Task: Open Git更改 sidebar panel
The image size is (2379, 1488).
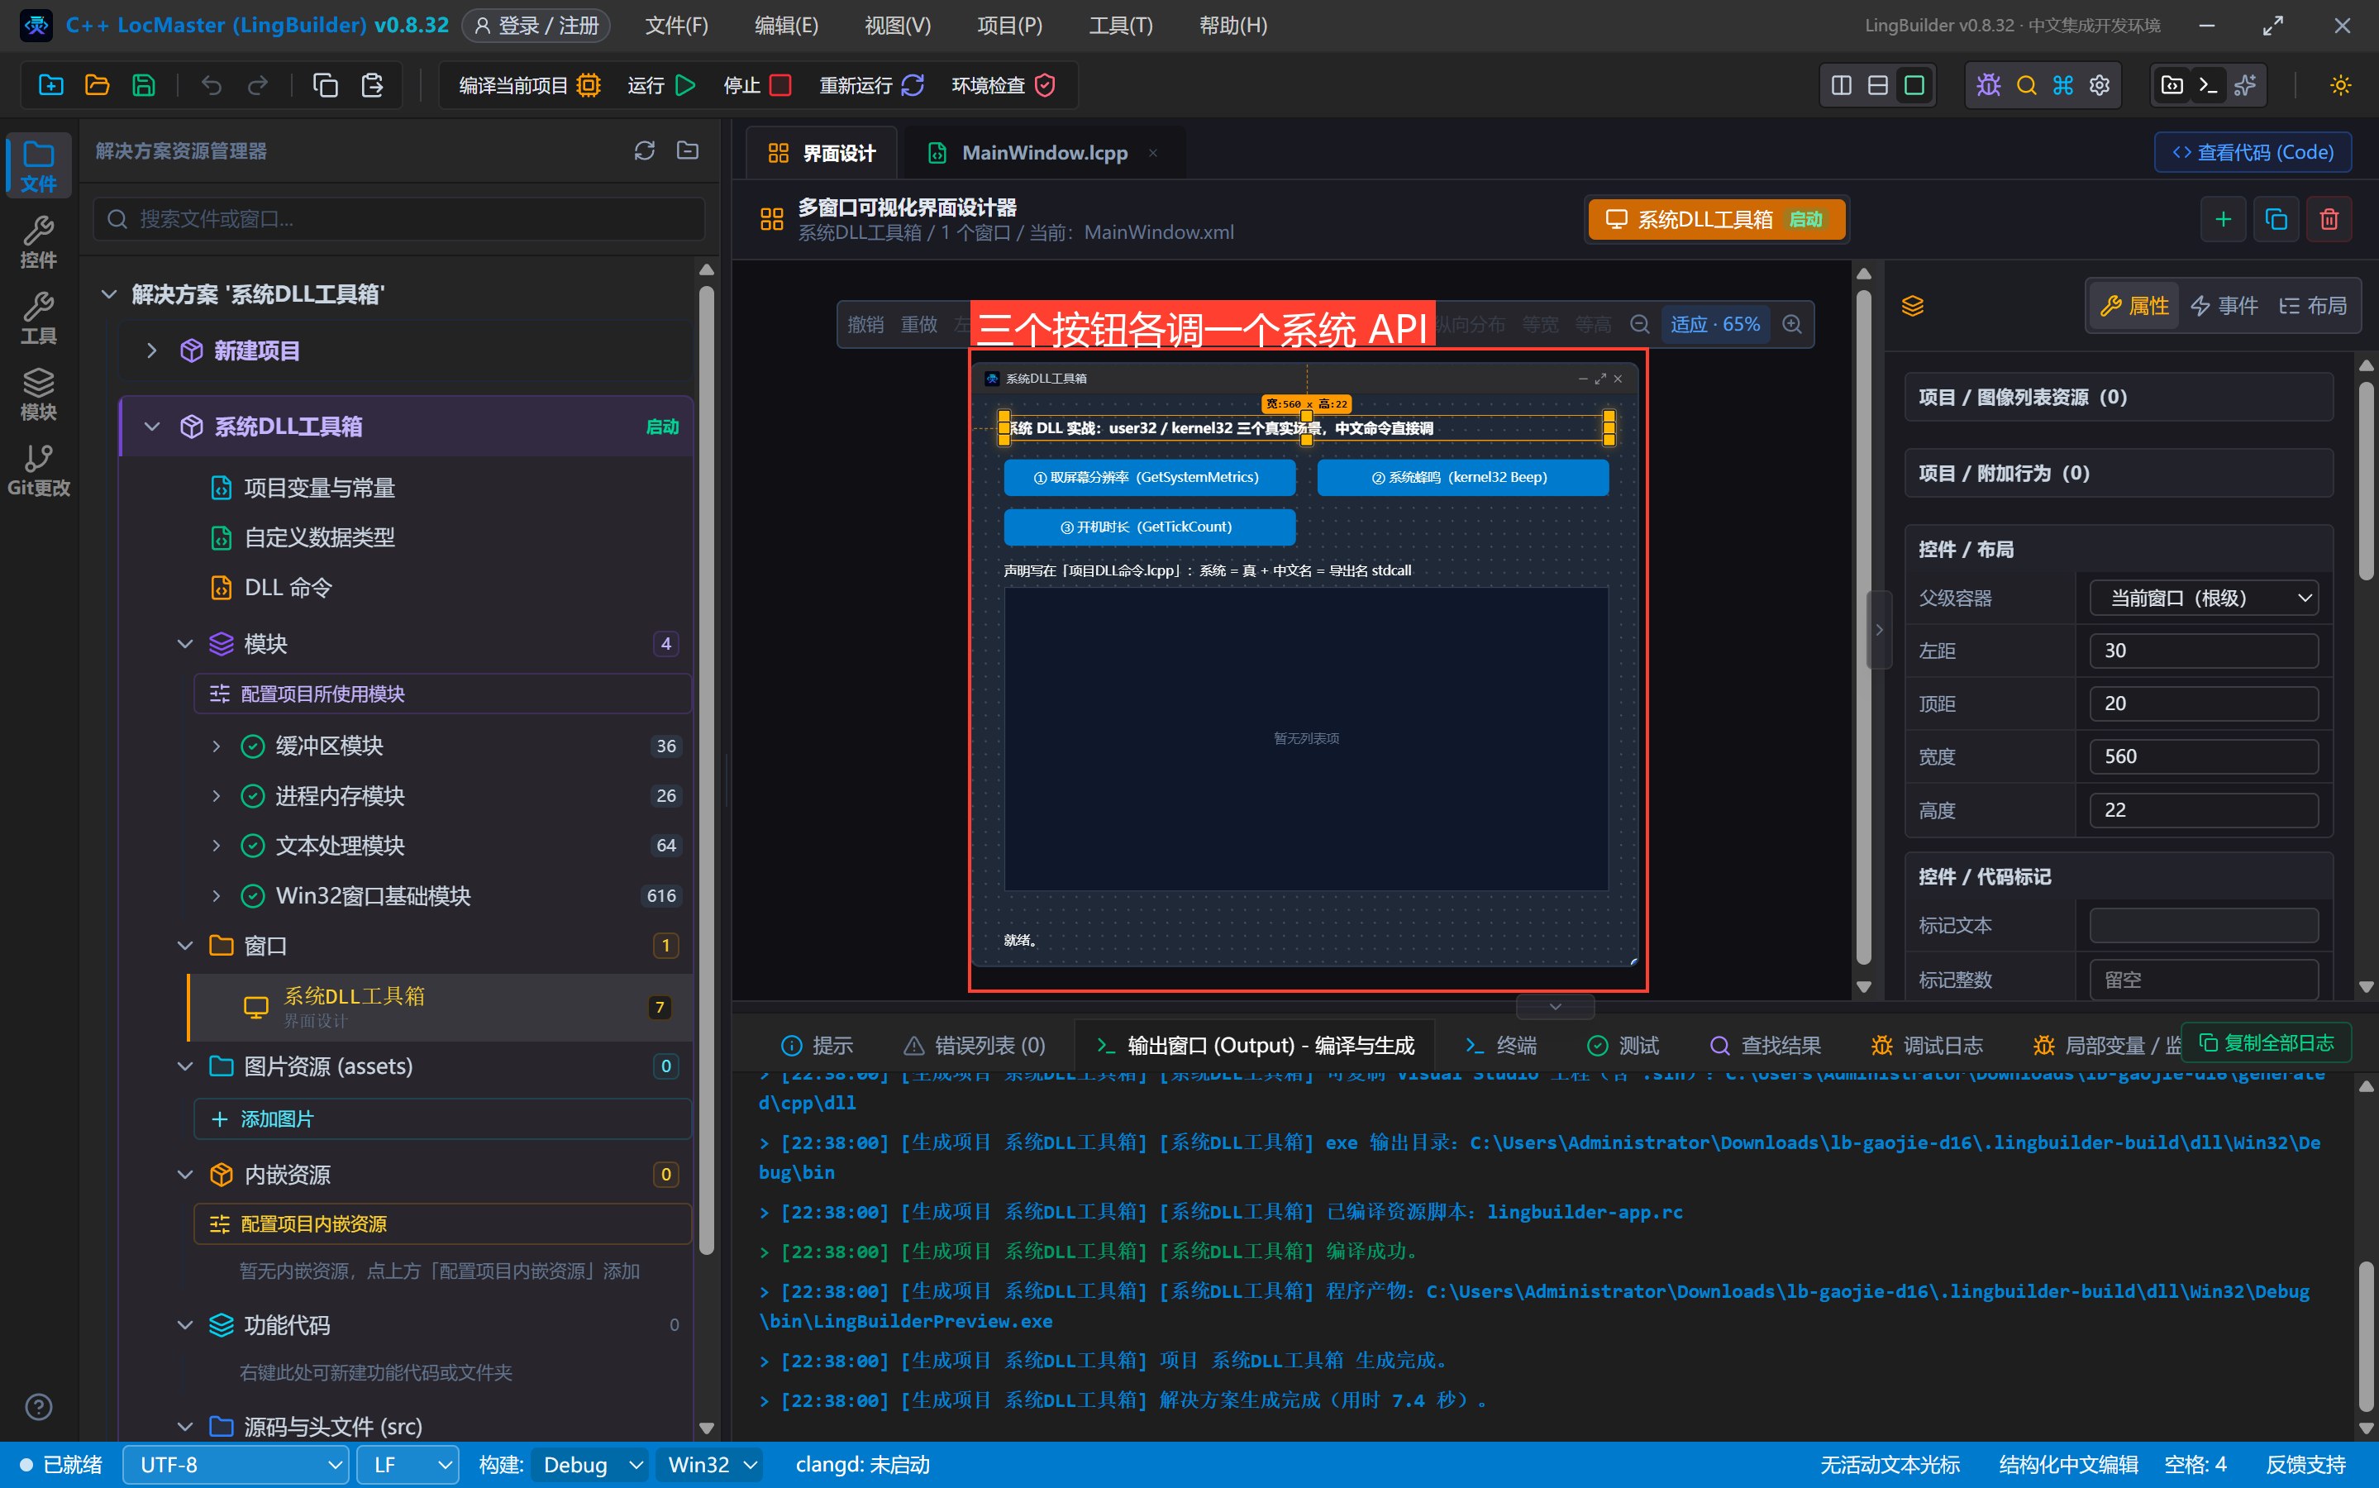Action: [x=38, y=470]
